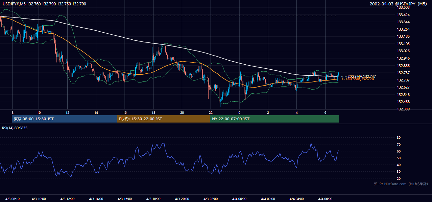Click the RSI axis level 60 label
The height and width of the screenshot is (202, 432).
pyautogui.click(x=399, y=151)
